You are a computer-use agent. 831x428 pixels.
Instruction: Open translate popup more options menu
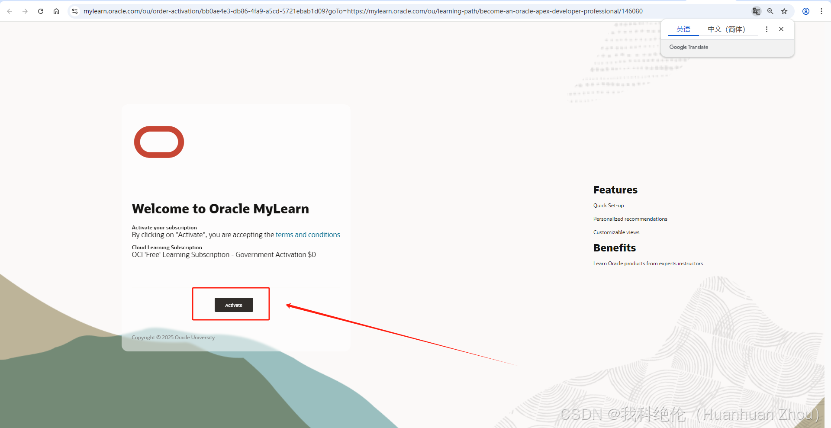point(767,29)
